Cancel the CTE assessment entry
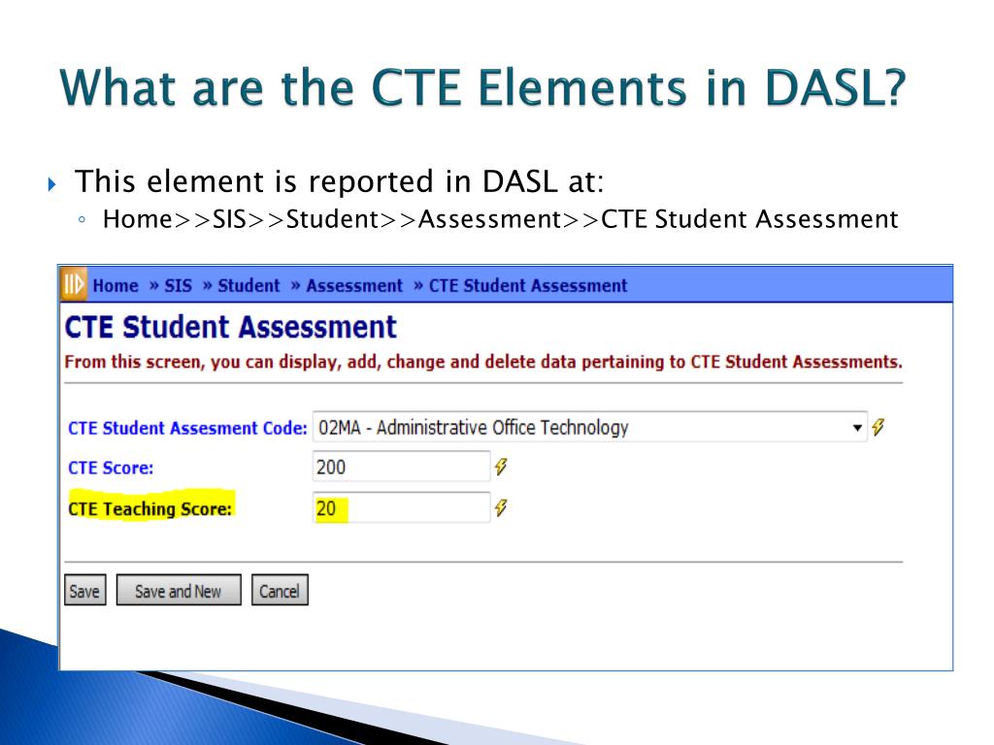This screenshot has height=745, width=994. click(x=280, y=591)
